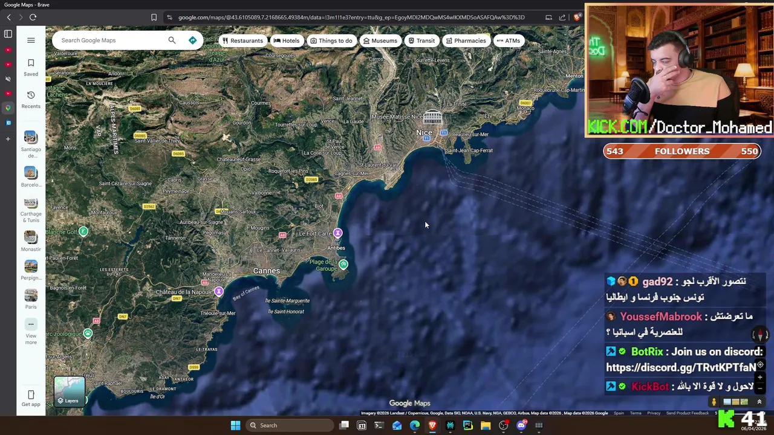The height and width of the screenshot is (435, 774).
Task: Click Île Sainte-Marguerite label
Action: tap(287, 301)
